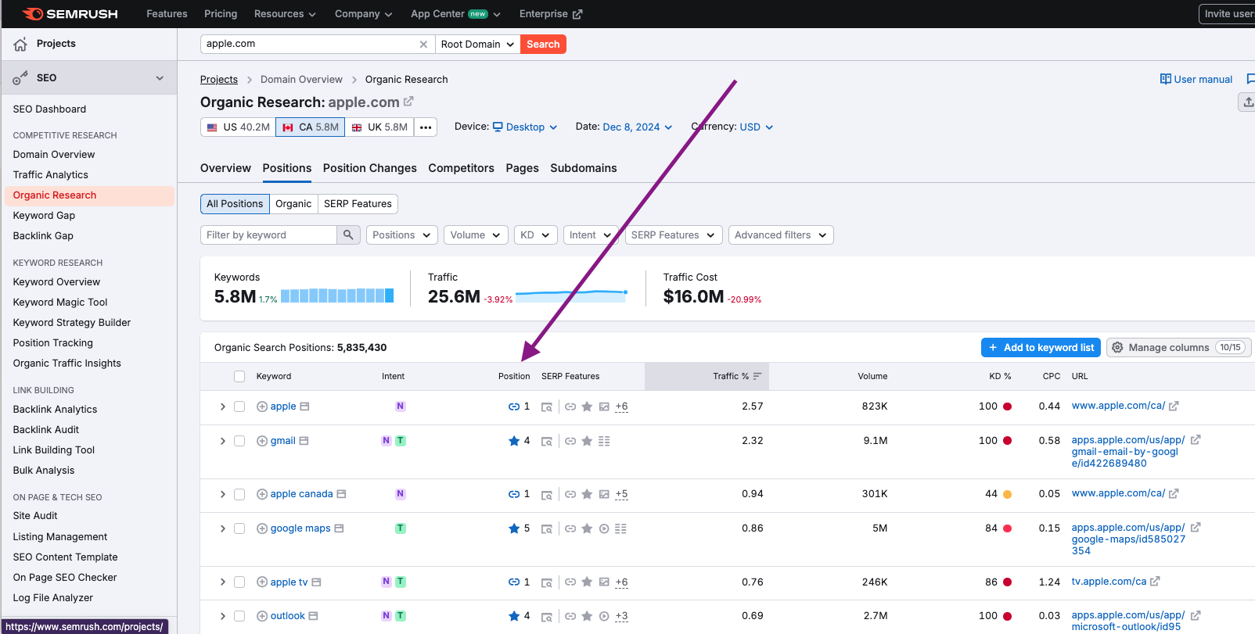Open Projects home icon in sidebar
This screenshot has width=1255, height=634.
pos(20,45)
